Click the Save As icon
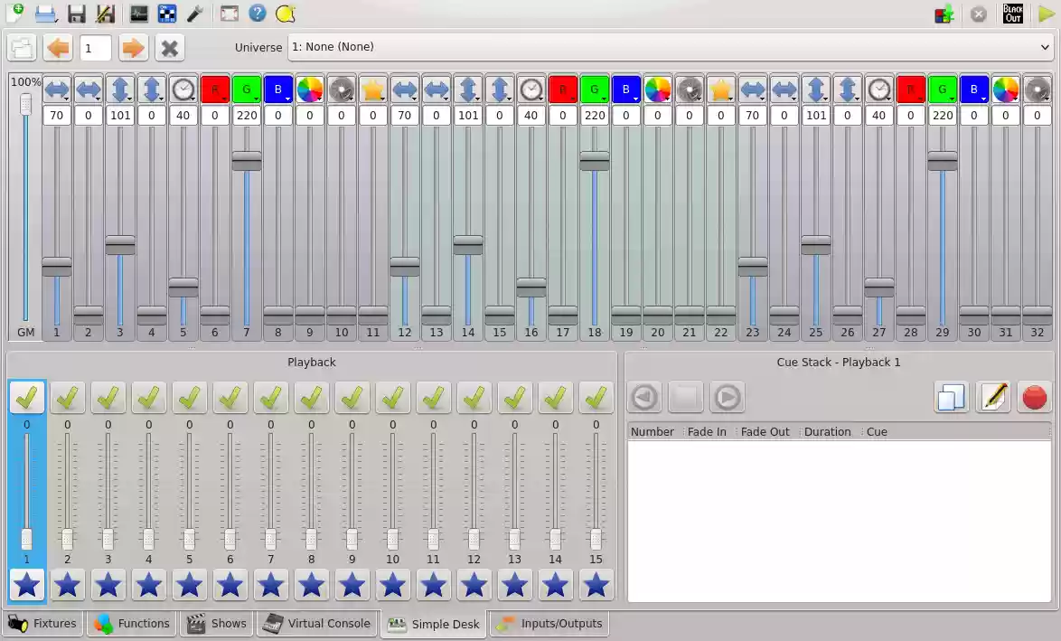The height and width of the screenshot is (641, 1061). point(106,14)
